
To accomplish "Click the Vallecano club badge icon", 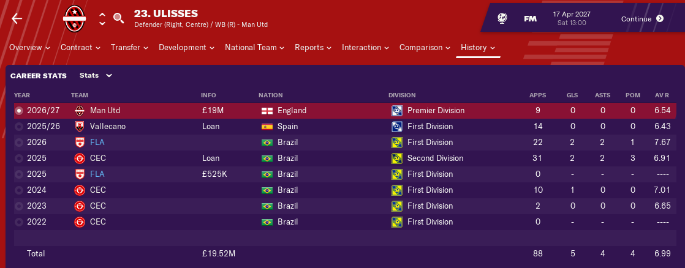I will 79,127.
